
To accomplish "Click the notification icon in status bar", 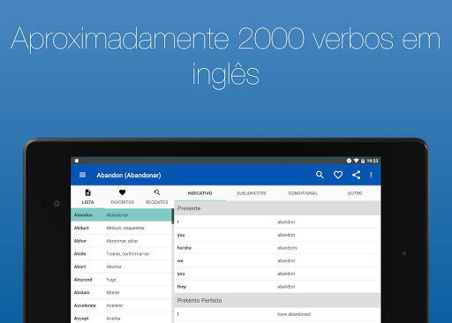I will tap(77, 161).
